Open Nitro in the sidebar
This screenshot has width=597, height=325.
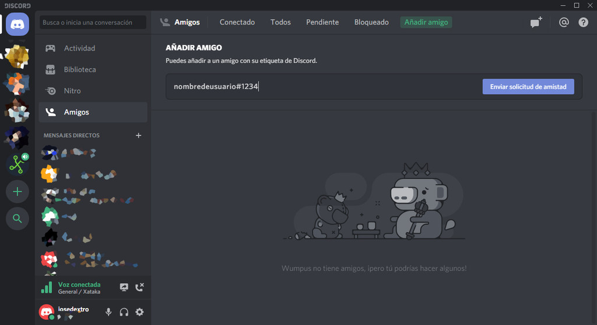[x=93, y=91]
